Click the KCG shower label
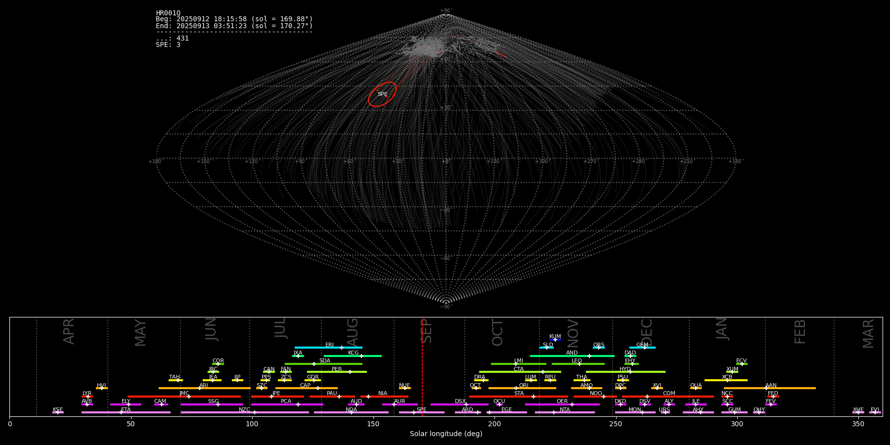Image resolution: width=890 pixels, height=445 pixels. click(x=354, y=353)
